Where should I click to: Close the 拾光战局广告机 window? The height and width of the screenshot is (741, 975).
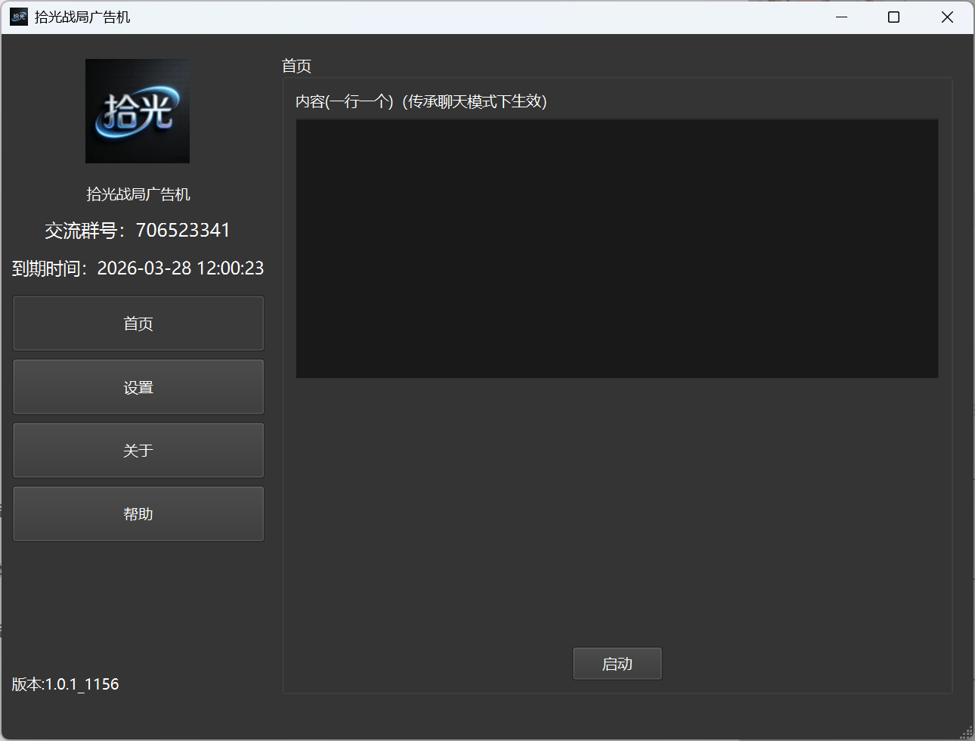tap(947, 17)
